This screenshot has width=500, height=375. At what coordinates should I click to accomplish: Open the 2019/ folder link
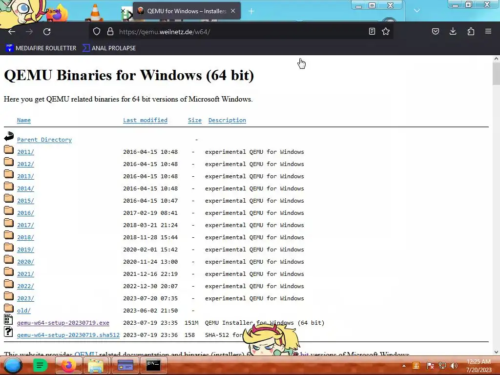[25, 250]
